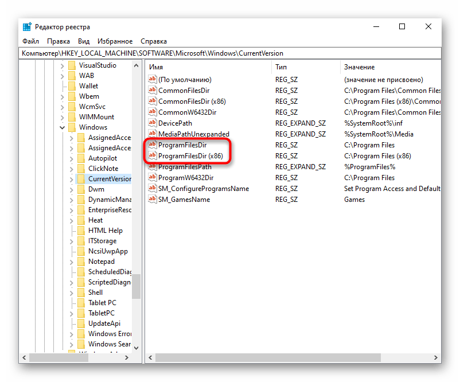460x382 pixels.
Task: Click the ab icon beside DevicePath entry
Action: coord(153,123)
